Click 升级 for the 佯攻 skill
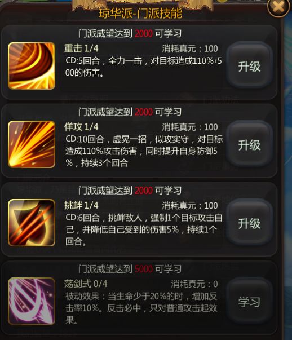 click(249, 145)
